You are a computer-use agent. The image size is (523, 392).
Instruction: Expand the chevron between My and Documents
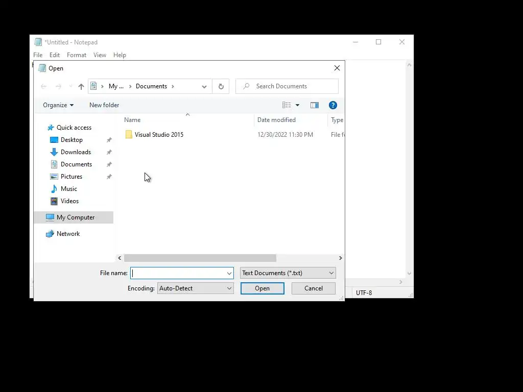130,86
